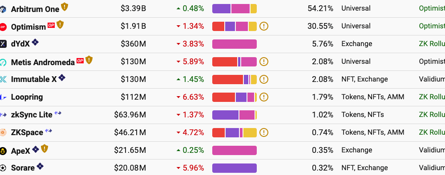Click the Loopring $112M TVL value

[x=133, y=97]
